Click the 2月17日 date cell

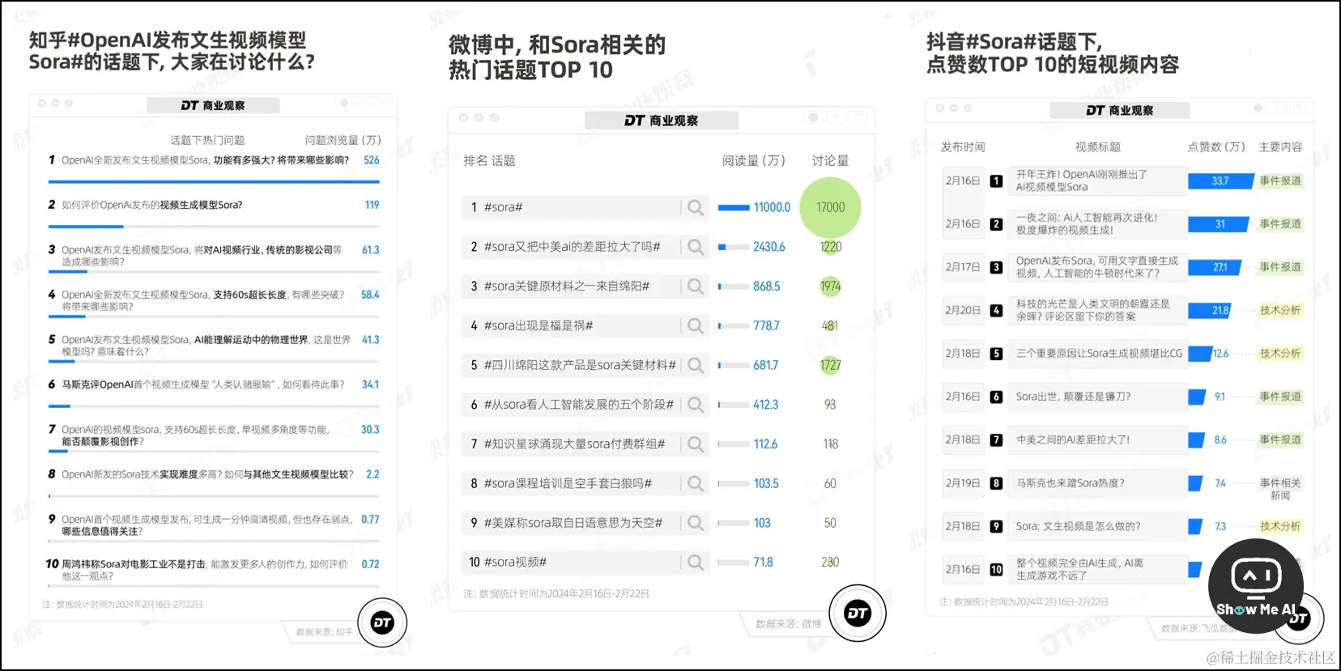click(963, 268)
